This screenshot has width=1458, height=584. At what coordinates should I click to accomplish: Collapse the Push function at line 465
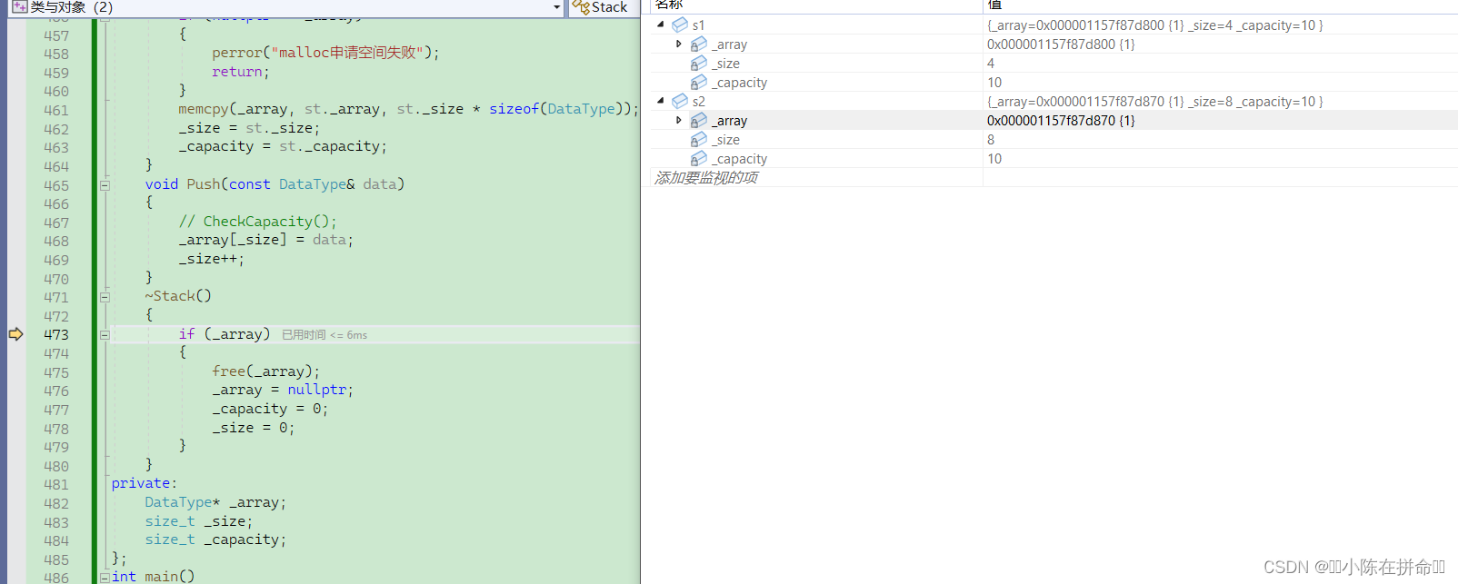coord(105,184)
